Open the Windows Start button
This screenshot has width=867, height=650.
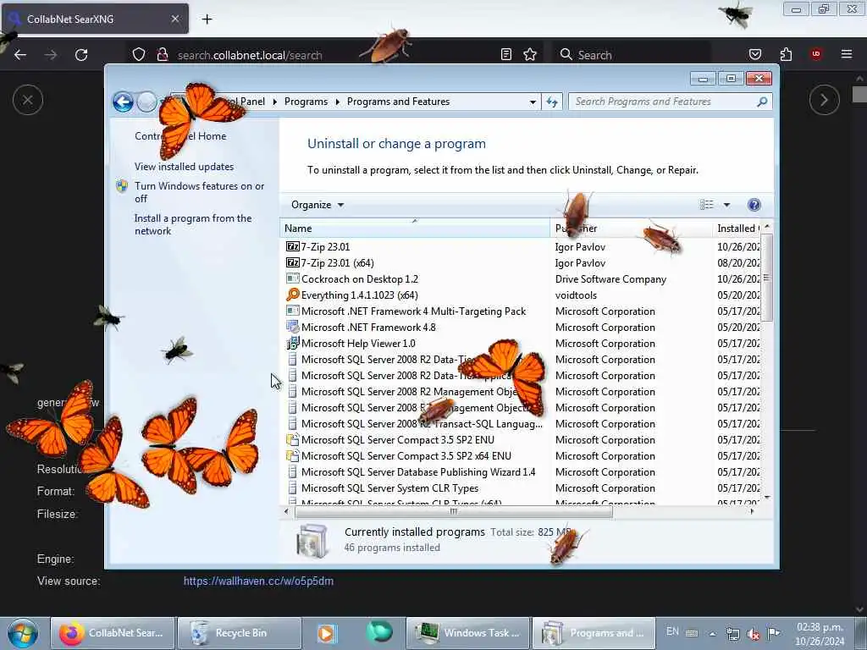coord(23,633)
